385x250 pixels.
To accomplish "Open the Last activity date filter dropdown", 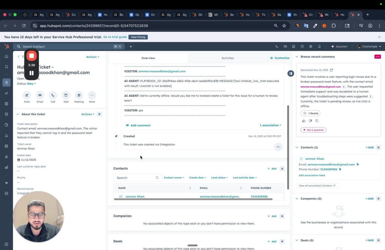I will (245, 178).
